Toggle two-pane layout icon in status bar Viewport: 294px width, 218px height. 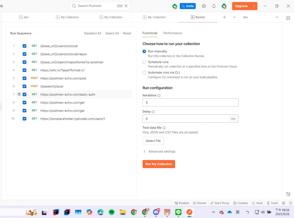pos(283,203)
